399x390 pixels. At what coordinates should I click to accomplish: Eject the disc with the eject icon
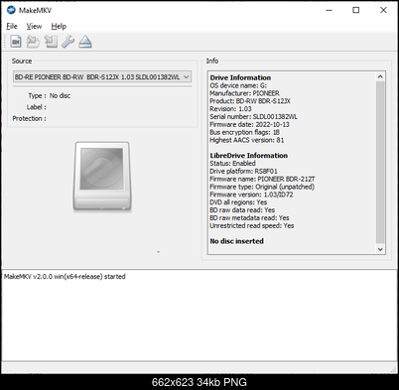click(85, 42)
